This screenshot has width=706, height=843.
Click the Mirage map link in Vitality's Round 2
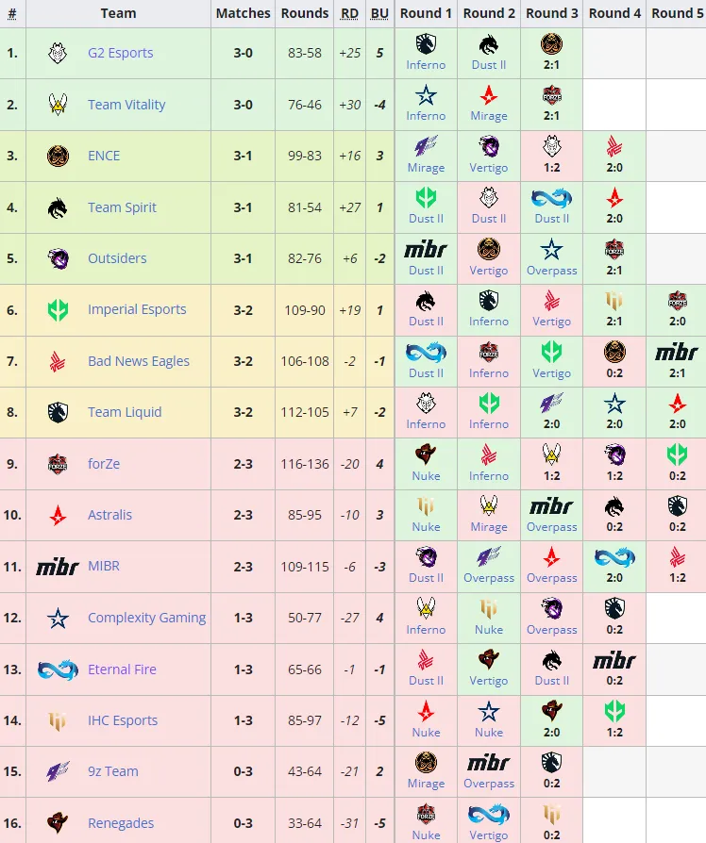(x=489, y=116)
